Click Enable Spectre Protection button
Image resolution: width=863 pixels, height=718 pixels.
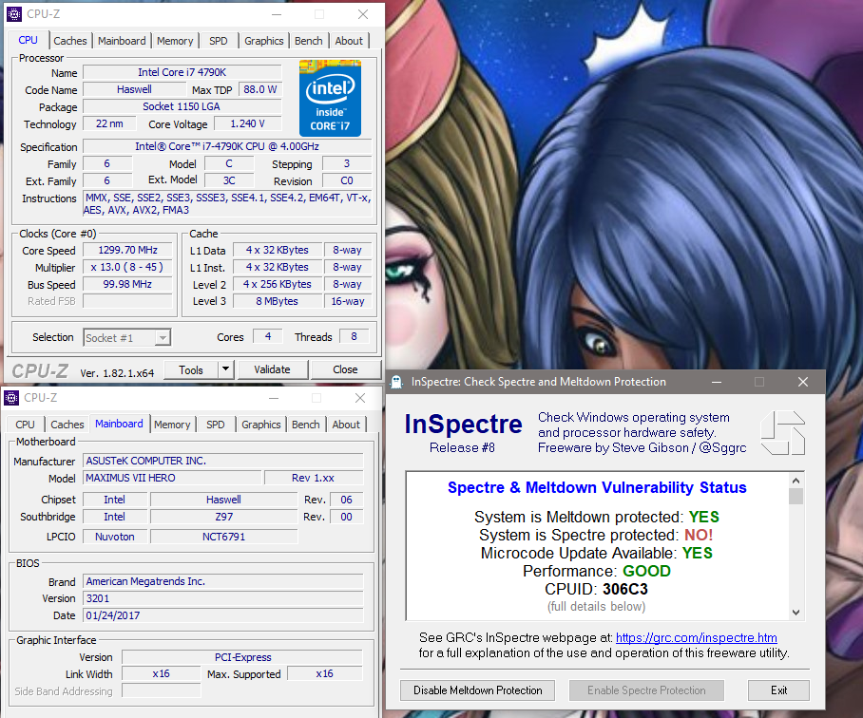tap(646, 690)
